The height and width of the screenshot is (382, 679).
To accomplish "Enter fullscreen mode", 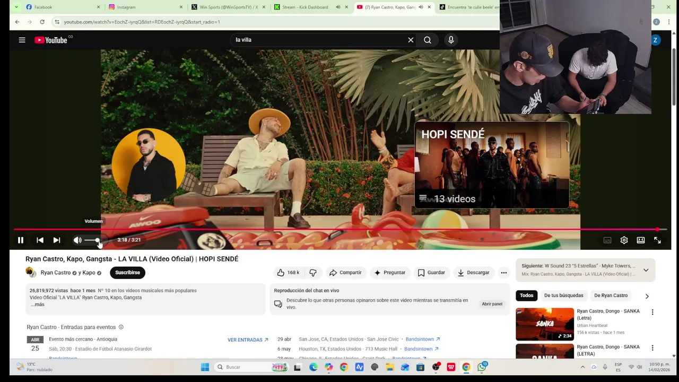I will pos(657,240).
